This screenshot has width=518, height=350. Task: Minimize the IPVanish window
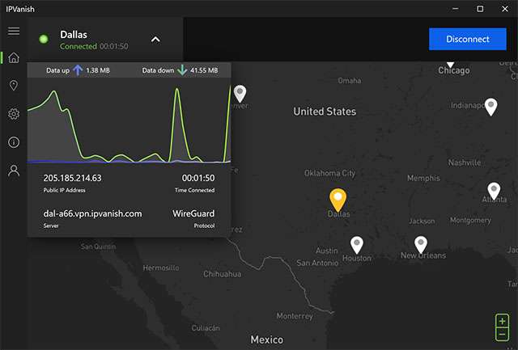tap(455, 9)
